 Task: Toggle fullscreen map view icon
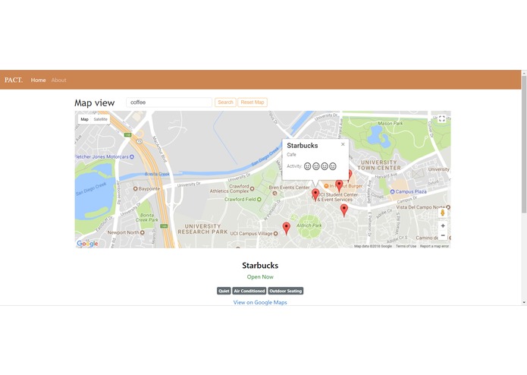click(442, 118)
